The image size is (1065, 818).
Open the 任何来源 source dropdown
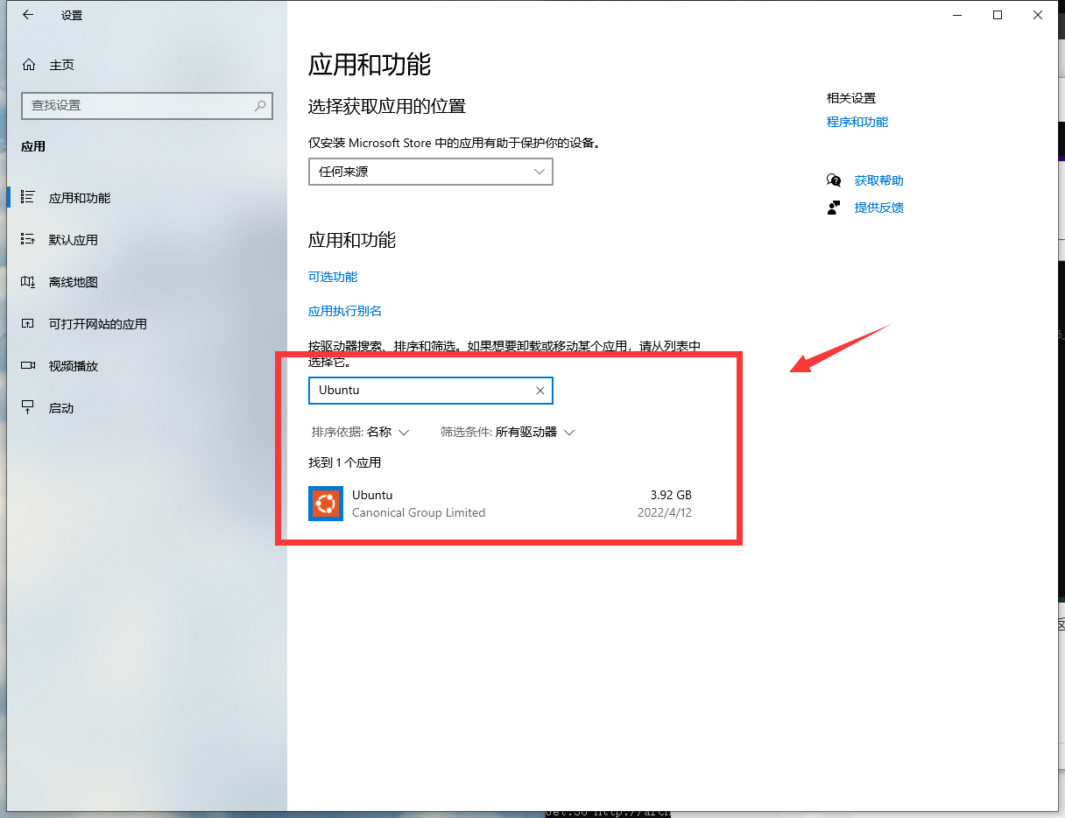(431, 172)
